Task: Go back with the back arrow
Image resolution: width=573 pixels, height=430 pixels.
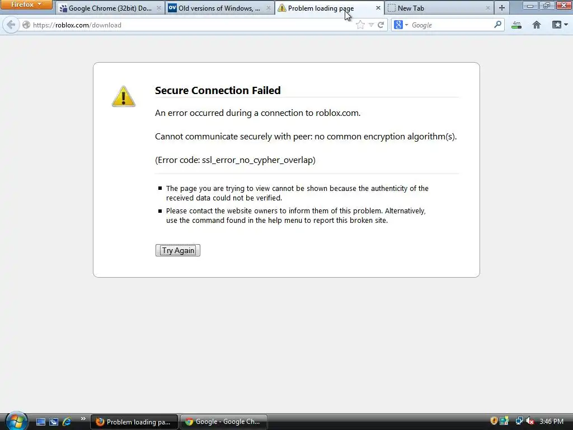Action: pos(11,25)
